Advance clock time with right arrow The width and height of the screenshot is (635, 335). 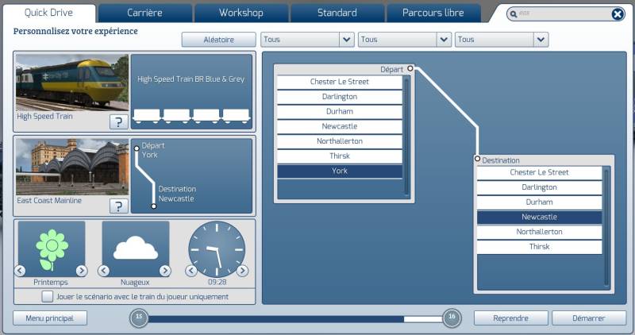[242, 271]
